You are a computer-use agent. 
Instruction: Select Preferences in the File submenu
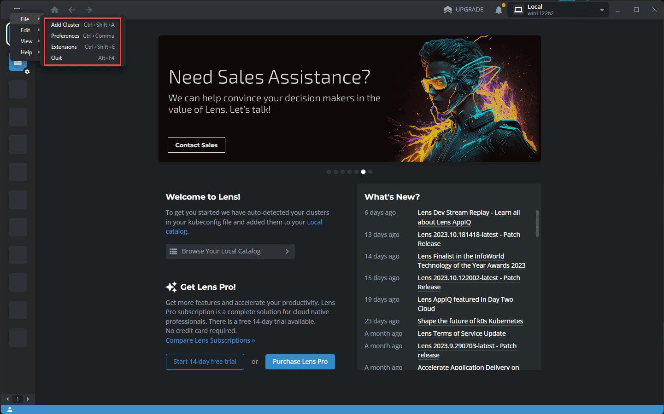click(x=83, y=36)
